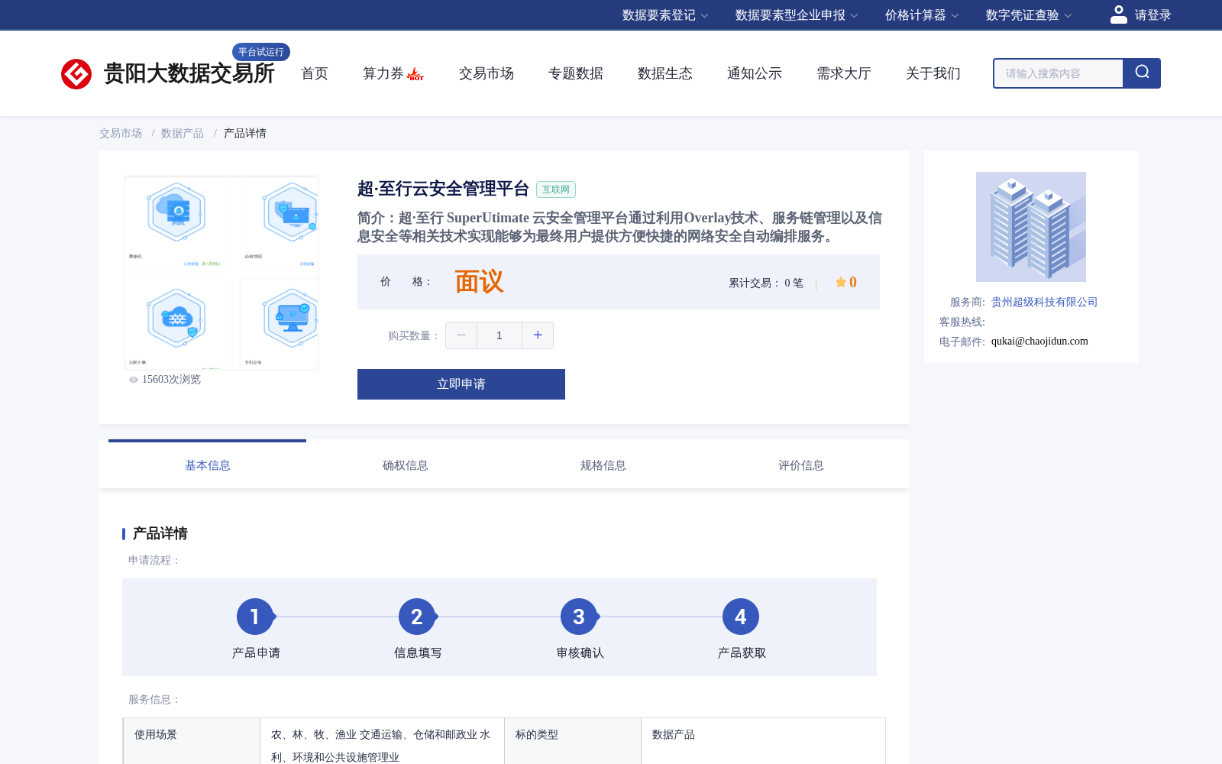
Task: Open 交易市场 navigation item
Action: pos(487,73)
